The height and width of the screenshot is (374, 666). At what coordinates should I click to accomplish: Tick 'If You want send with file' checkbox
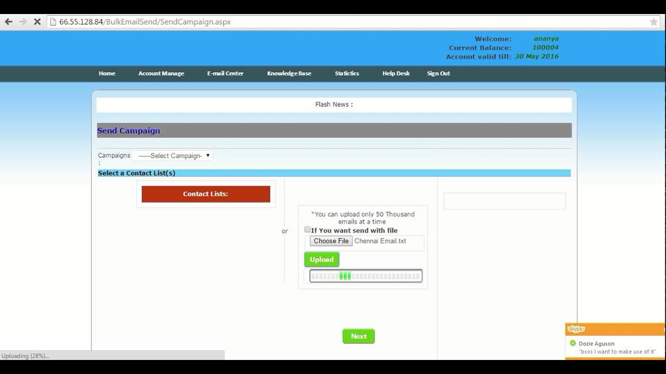[308, 230]
